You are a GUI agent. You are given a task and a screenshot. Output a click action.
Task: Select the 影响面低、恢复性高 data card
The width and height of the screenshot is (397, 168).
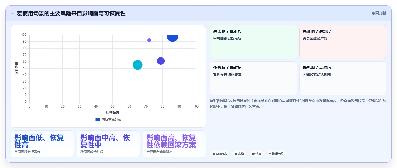(42, 144)
